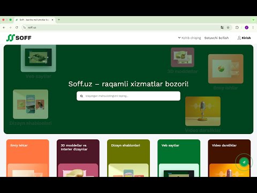Close the Soff browser tab
257x193 pixels.
pyautogui.click(x=52, y=20)
